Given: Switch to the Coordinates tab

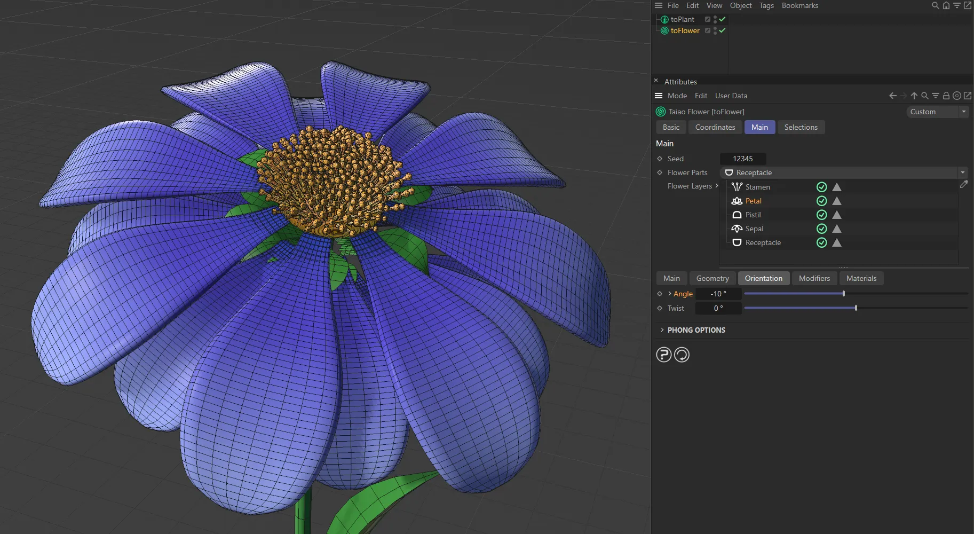Looking at the screenshot, I should 715,127.
